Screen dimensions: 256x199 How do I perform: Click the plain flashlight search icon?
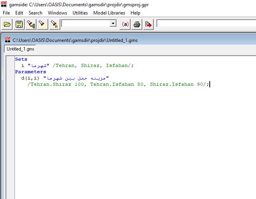(43, 24)
